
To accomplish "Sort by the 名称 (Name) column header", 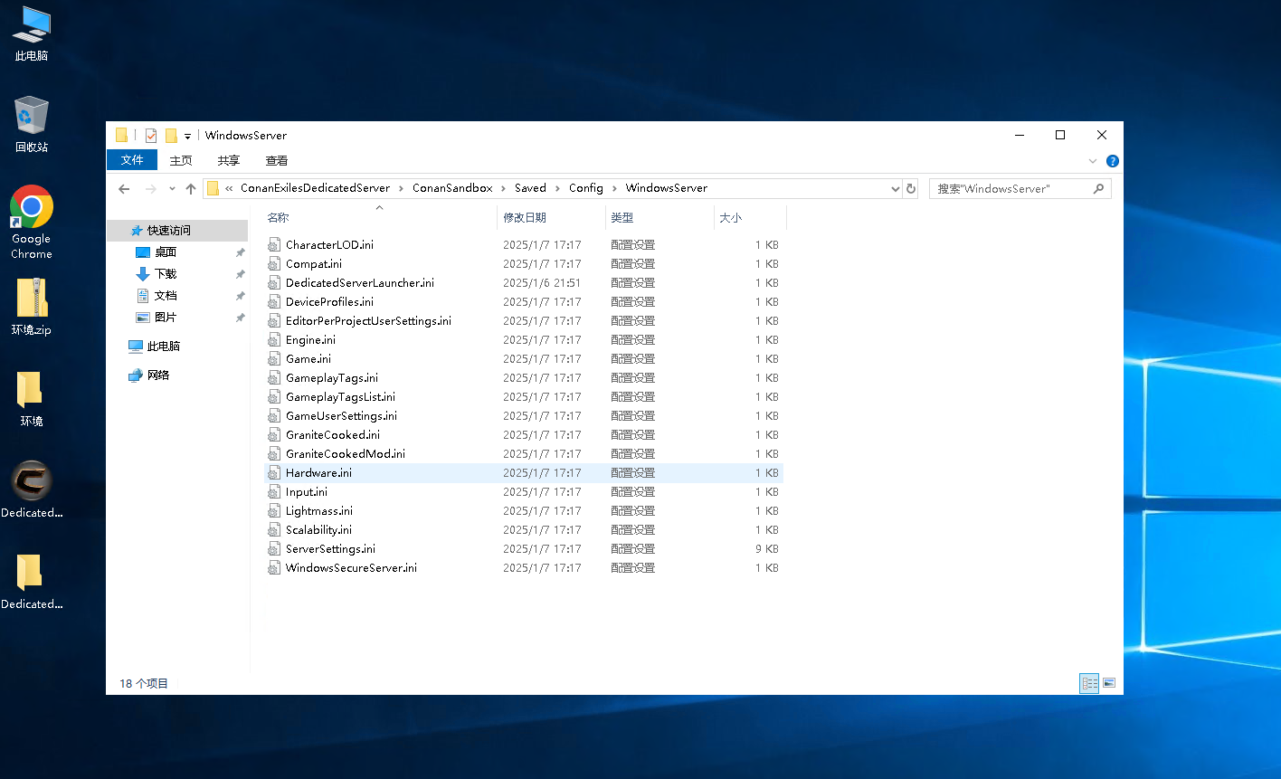I will click(380, 218).
